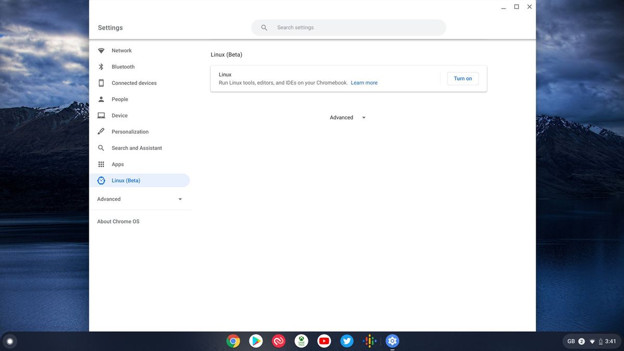Screen dimensions: 624x351
Task: Select the Personalization paintbrush icon
Action: (101, 131)
